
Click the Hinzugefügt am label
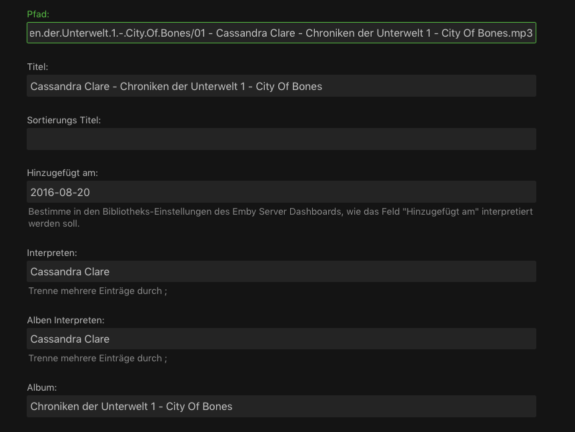62,173
